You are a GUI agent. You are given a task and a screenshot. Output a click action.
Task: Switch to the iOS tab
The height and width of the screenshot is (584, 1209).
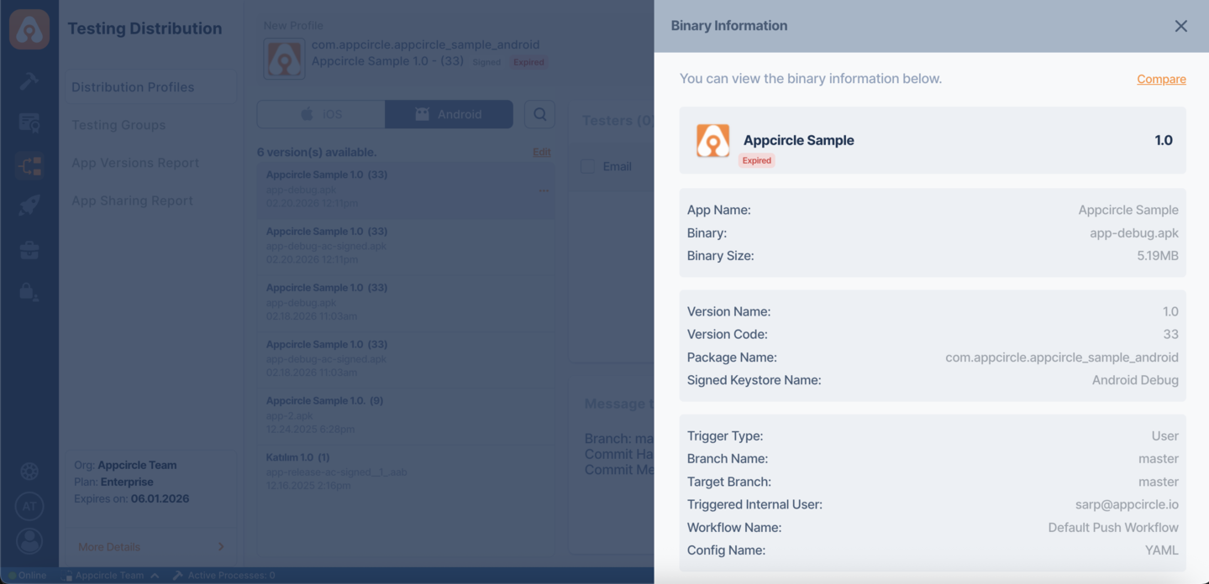pyautogui.click(x=320, y=113)
